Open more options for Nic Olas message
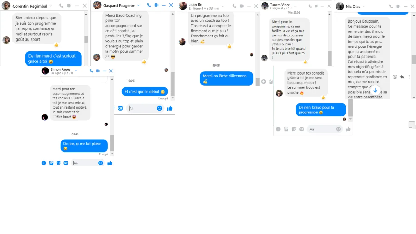 tap(409, 77)
